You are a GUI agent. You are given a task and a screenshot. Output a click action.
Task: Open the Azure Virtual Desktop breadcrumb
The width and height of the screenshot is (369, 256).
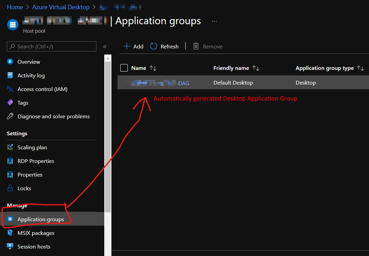pyautogui.click(x=61, y=7)
